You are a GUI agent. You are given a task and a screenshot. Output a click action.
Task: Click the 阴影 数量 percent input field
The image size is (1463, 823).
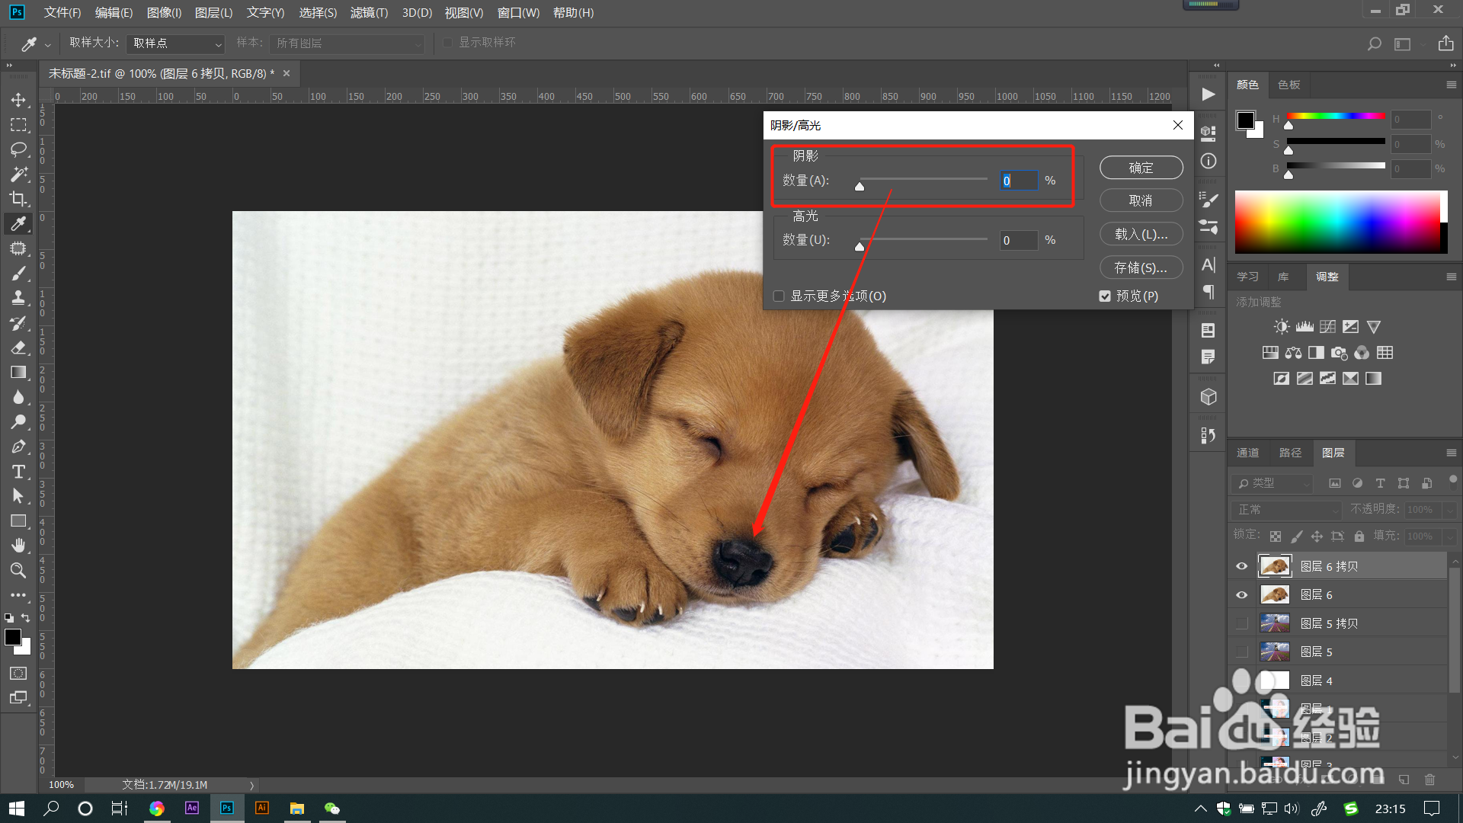[x=1018, y=181]
